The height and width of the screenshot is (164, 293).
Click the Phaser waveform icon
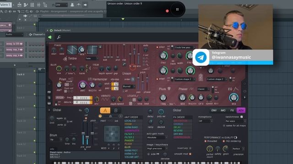(x=191, y=89)
